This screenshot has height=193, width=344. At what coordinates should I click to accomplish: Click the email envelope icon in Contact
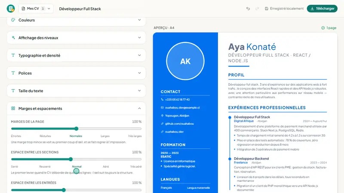162,108
